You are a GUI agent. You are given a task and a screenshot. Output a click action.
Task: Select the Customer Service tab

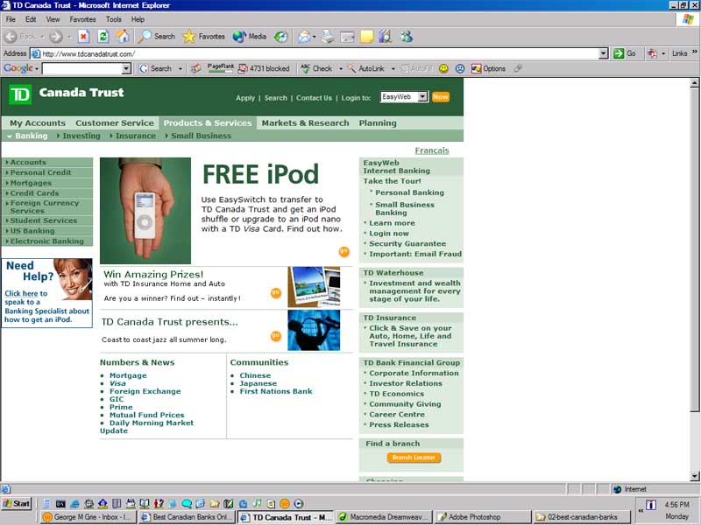click(114, 123)
